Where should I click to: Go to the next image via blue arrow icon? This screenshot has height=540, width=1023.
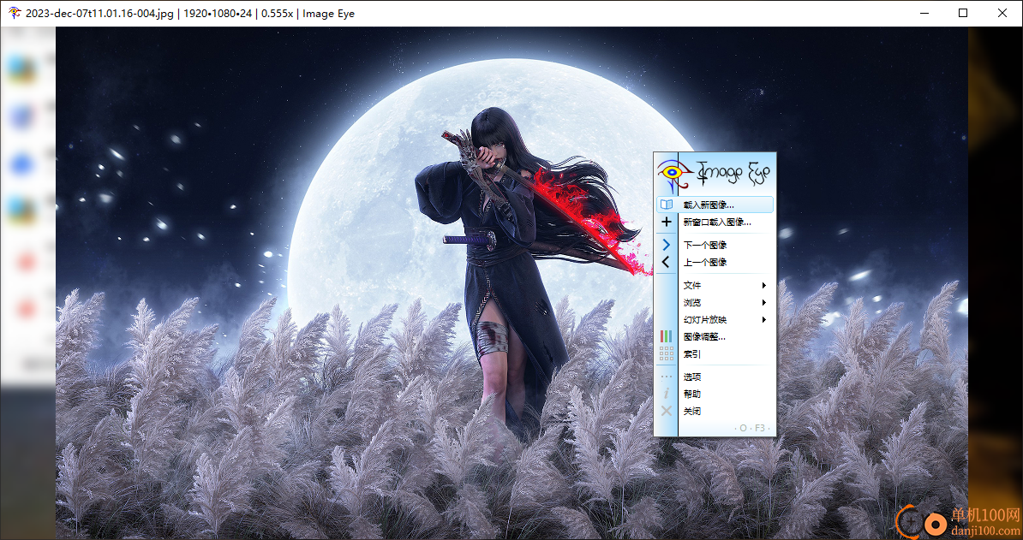666,245
